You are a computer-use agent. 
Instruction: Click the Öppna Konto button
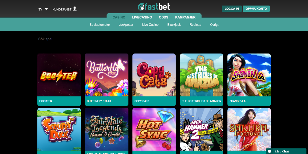[256, 9]
